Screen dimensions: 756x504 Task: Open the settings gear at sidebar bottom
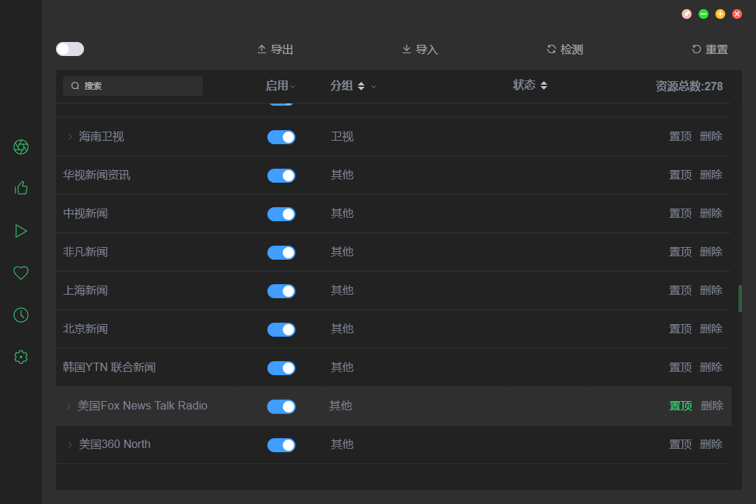tap(20, 357)
